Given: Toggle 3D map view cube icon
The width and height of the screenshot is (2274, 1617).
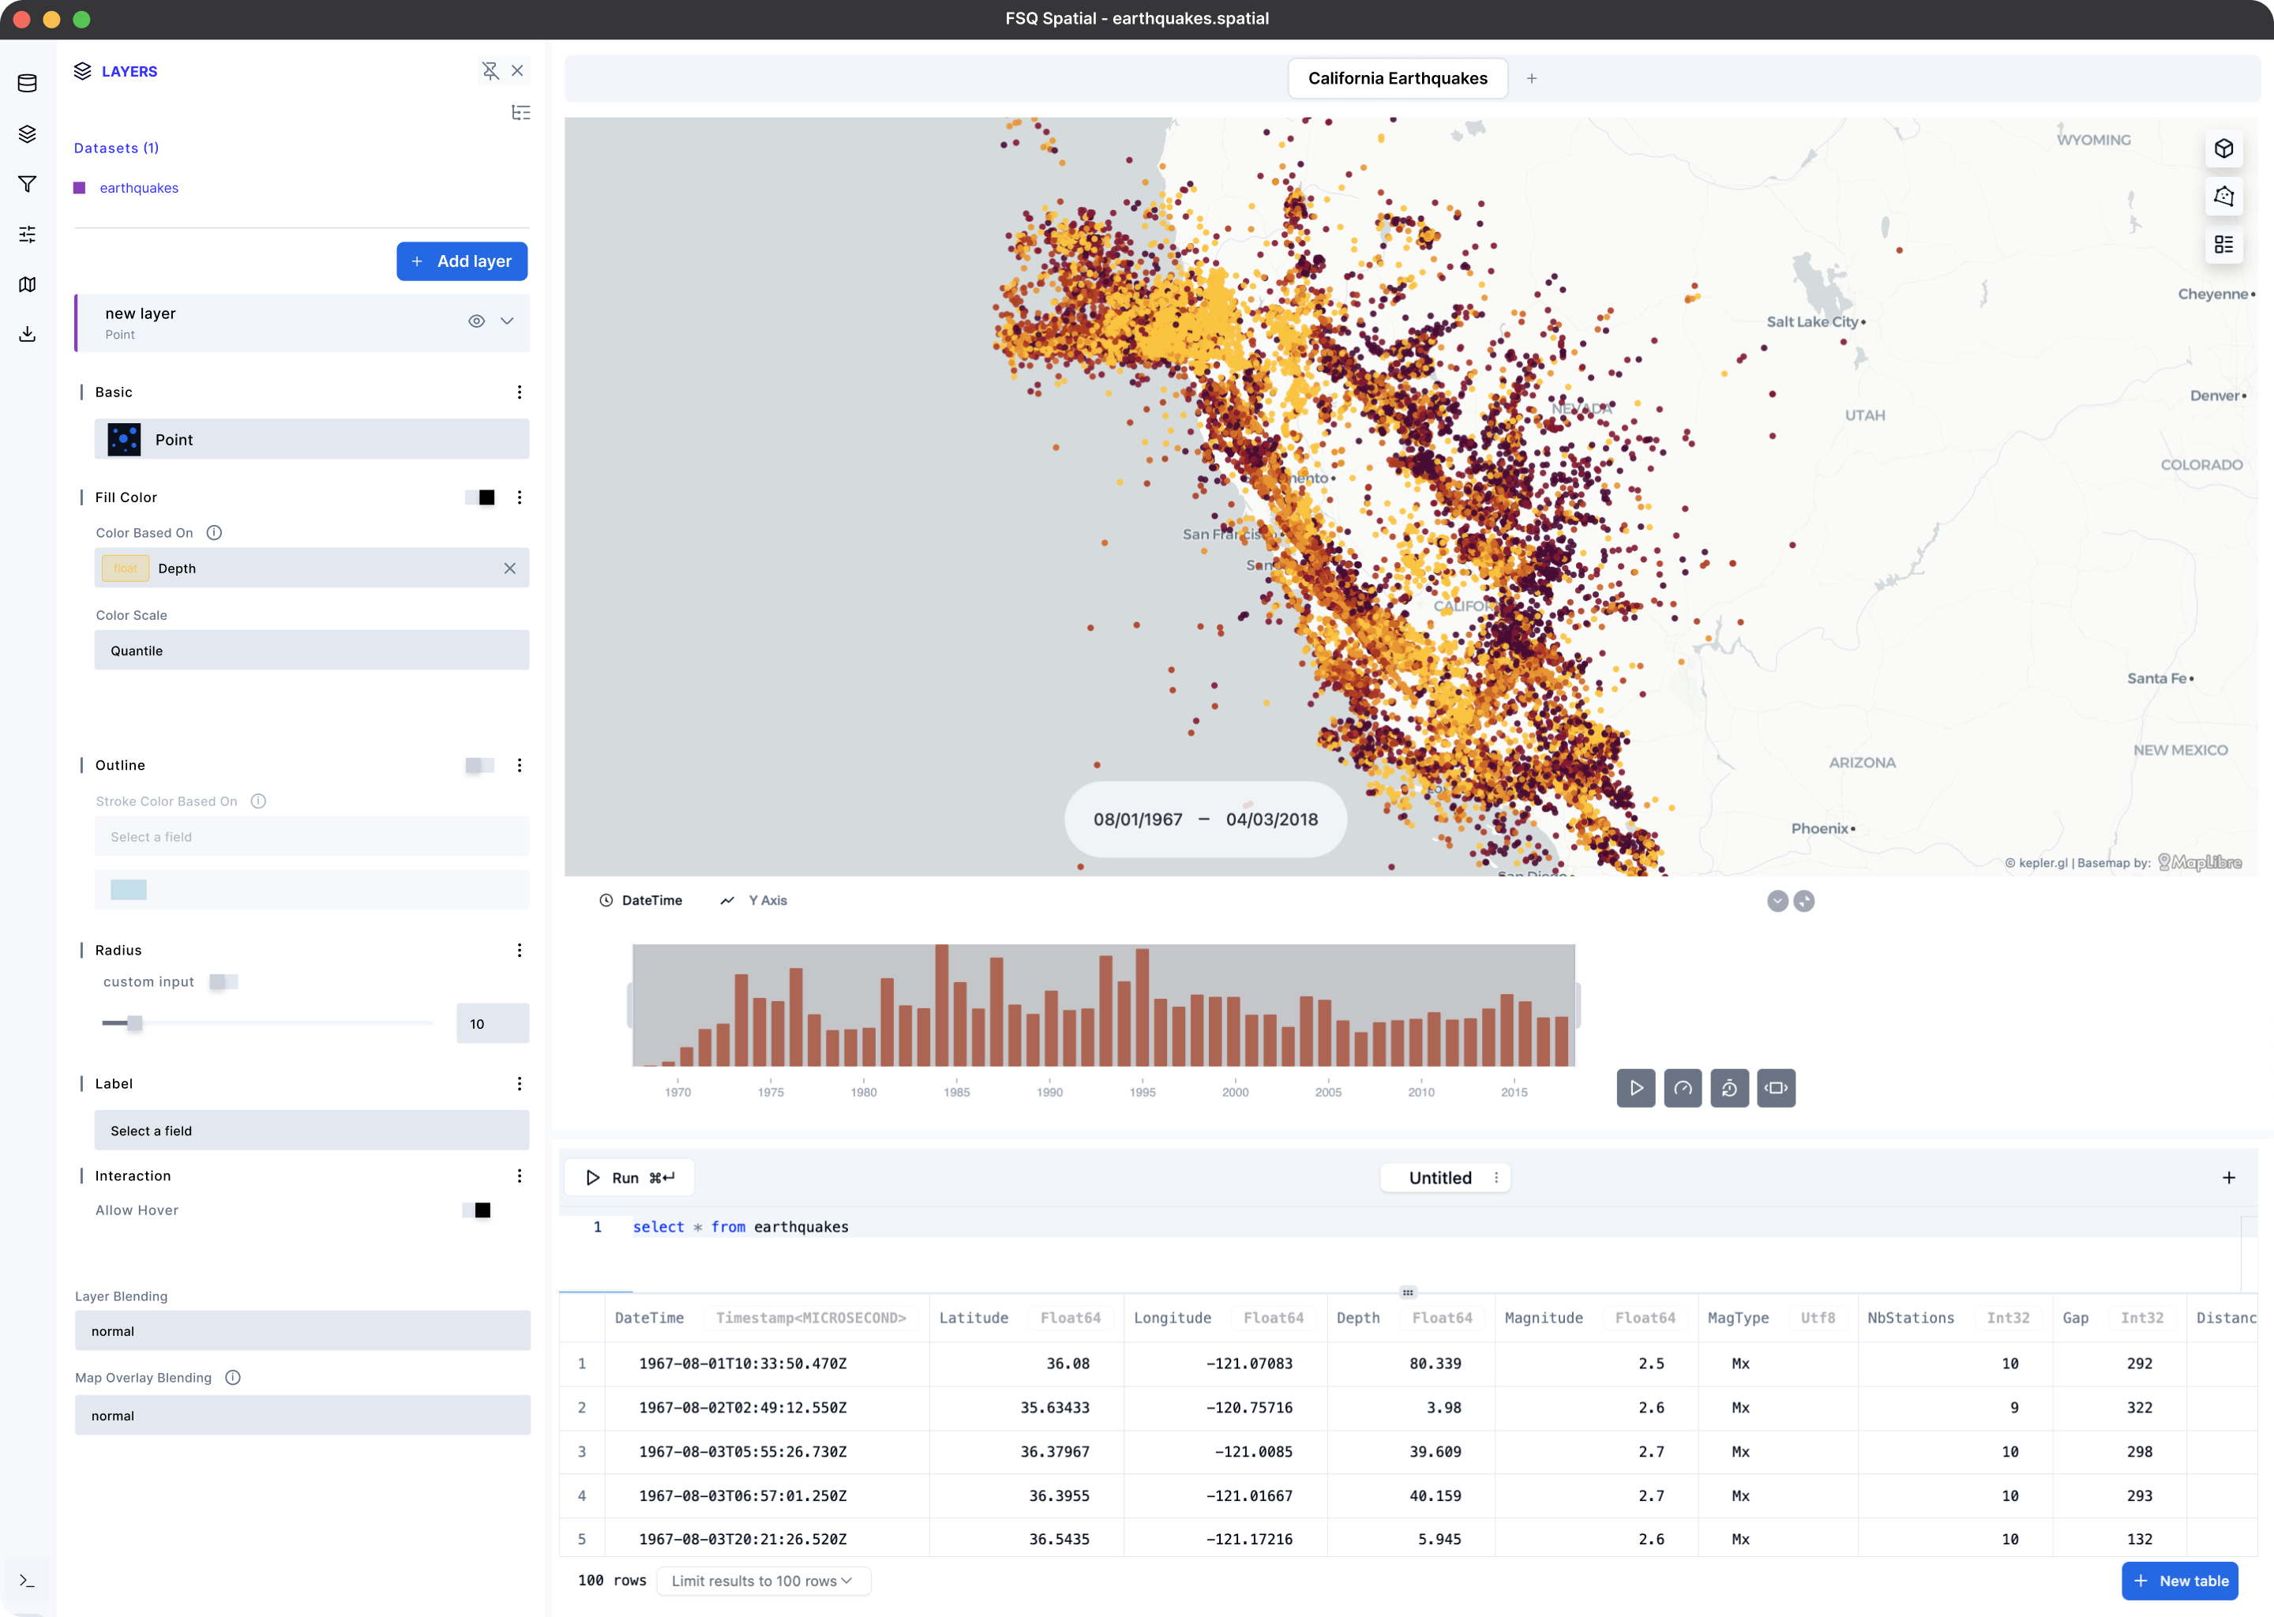Looking at the screenshot, I should [x=2223, y=149].
